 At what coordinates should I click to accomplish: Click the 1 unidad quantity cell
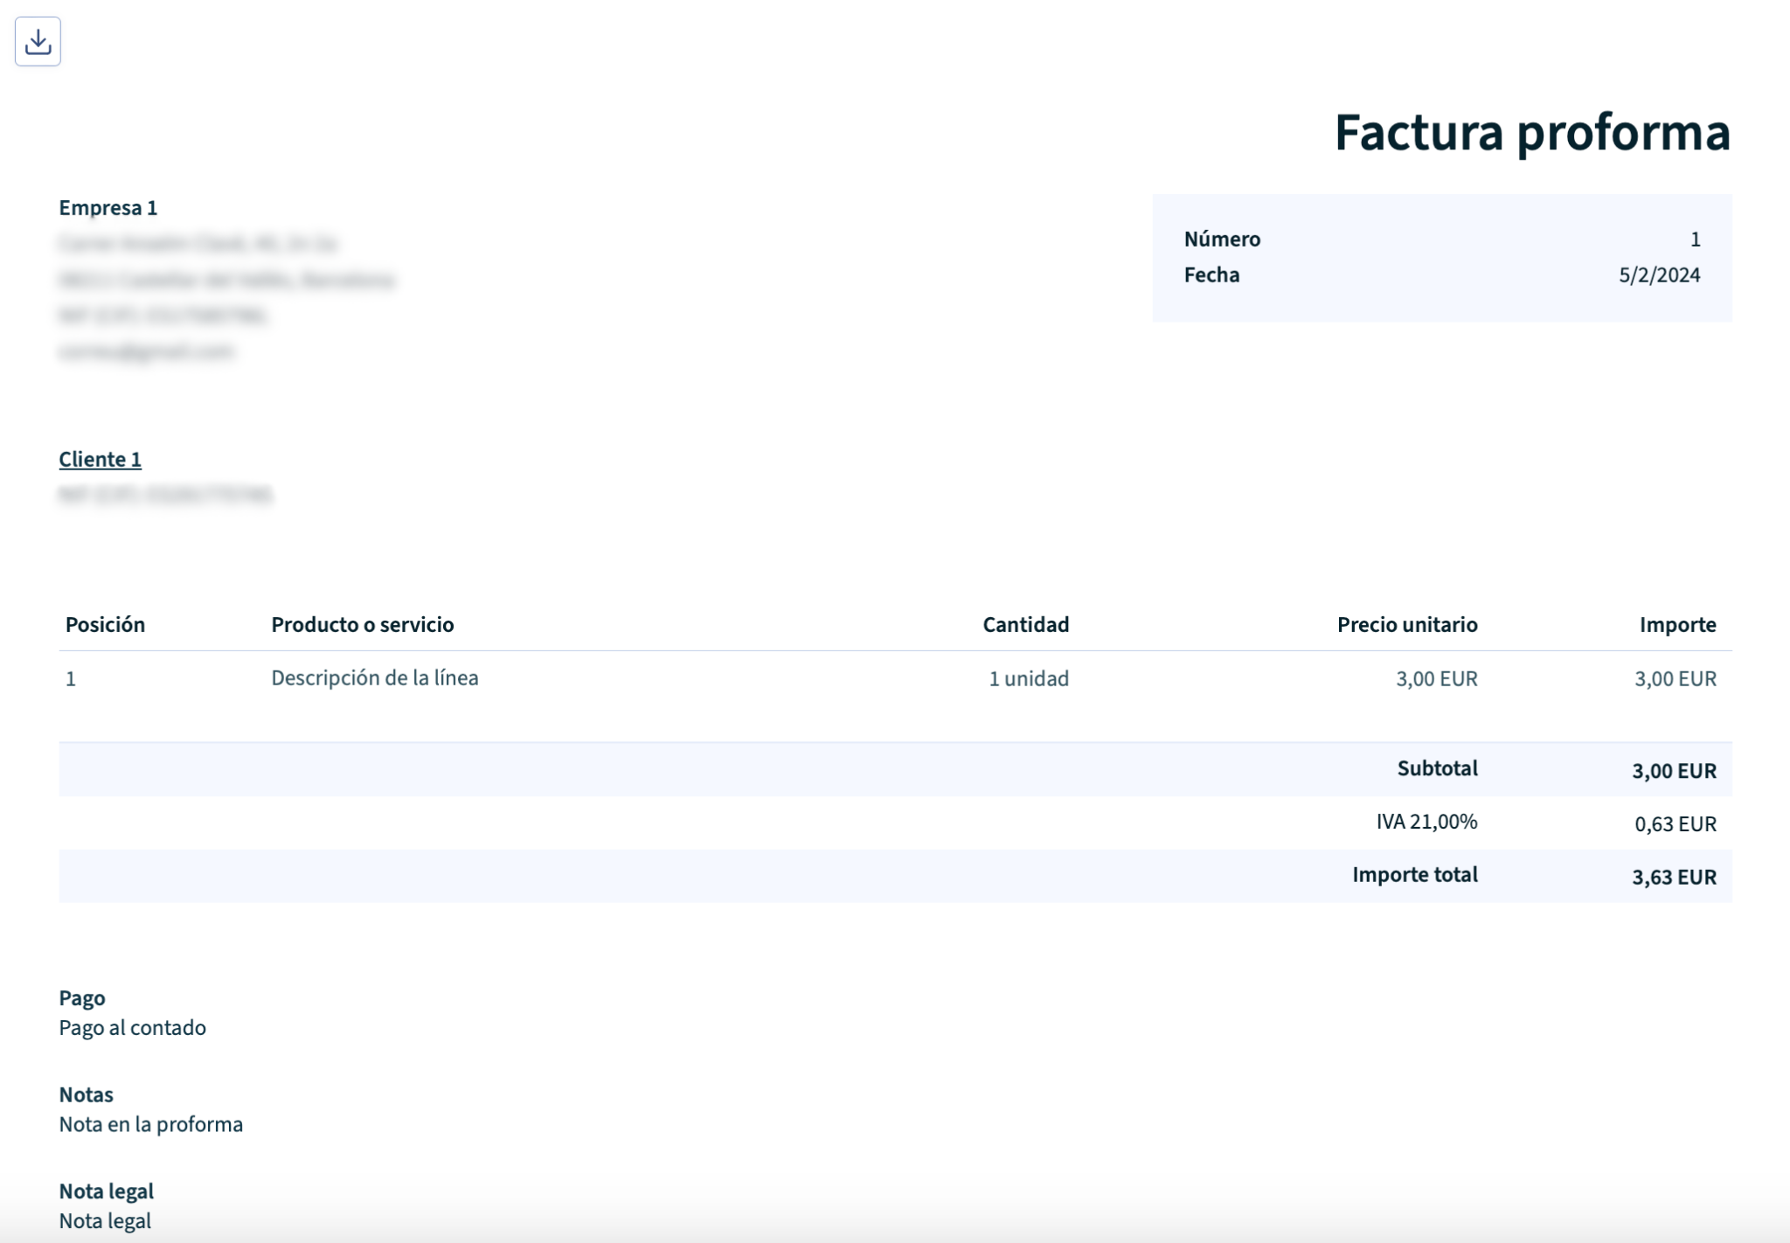point(1028,678)
